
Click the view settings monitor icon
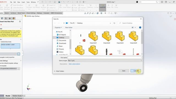(x=116, y=13)
